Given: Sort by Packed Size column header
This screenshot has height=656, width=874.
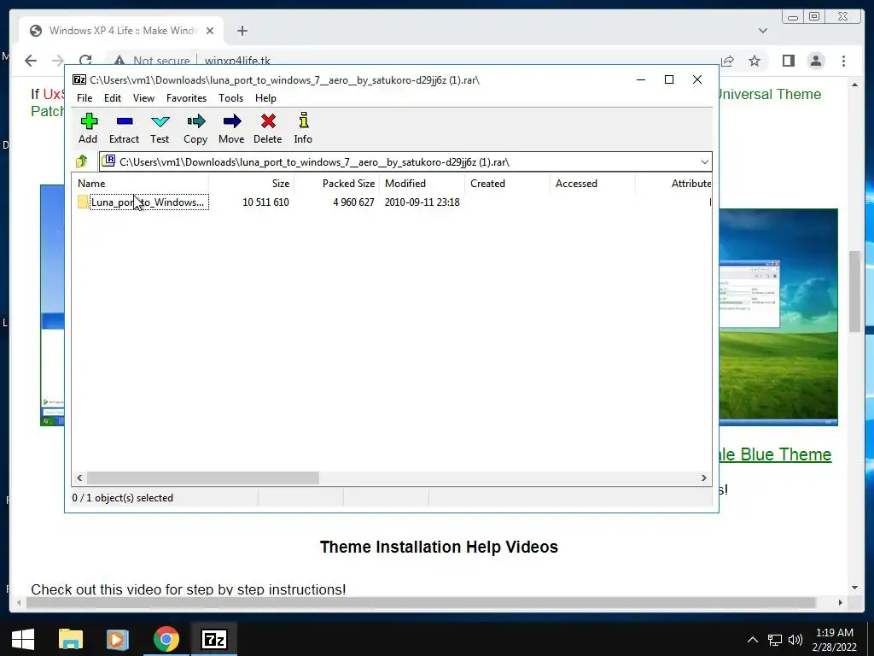Looking at the screenshot, I should [x=336, y=184].
